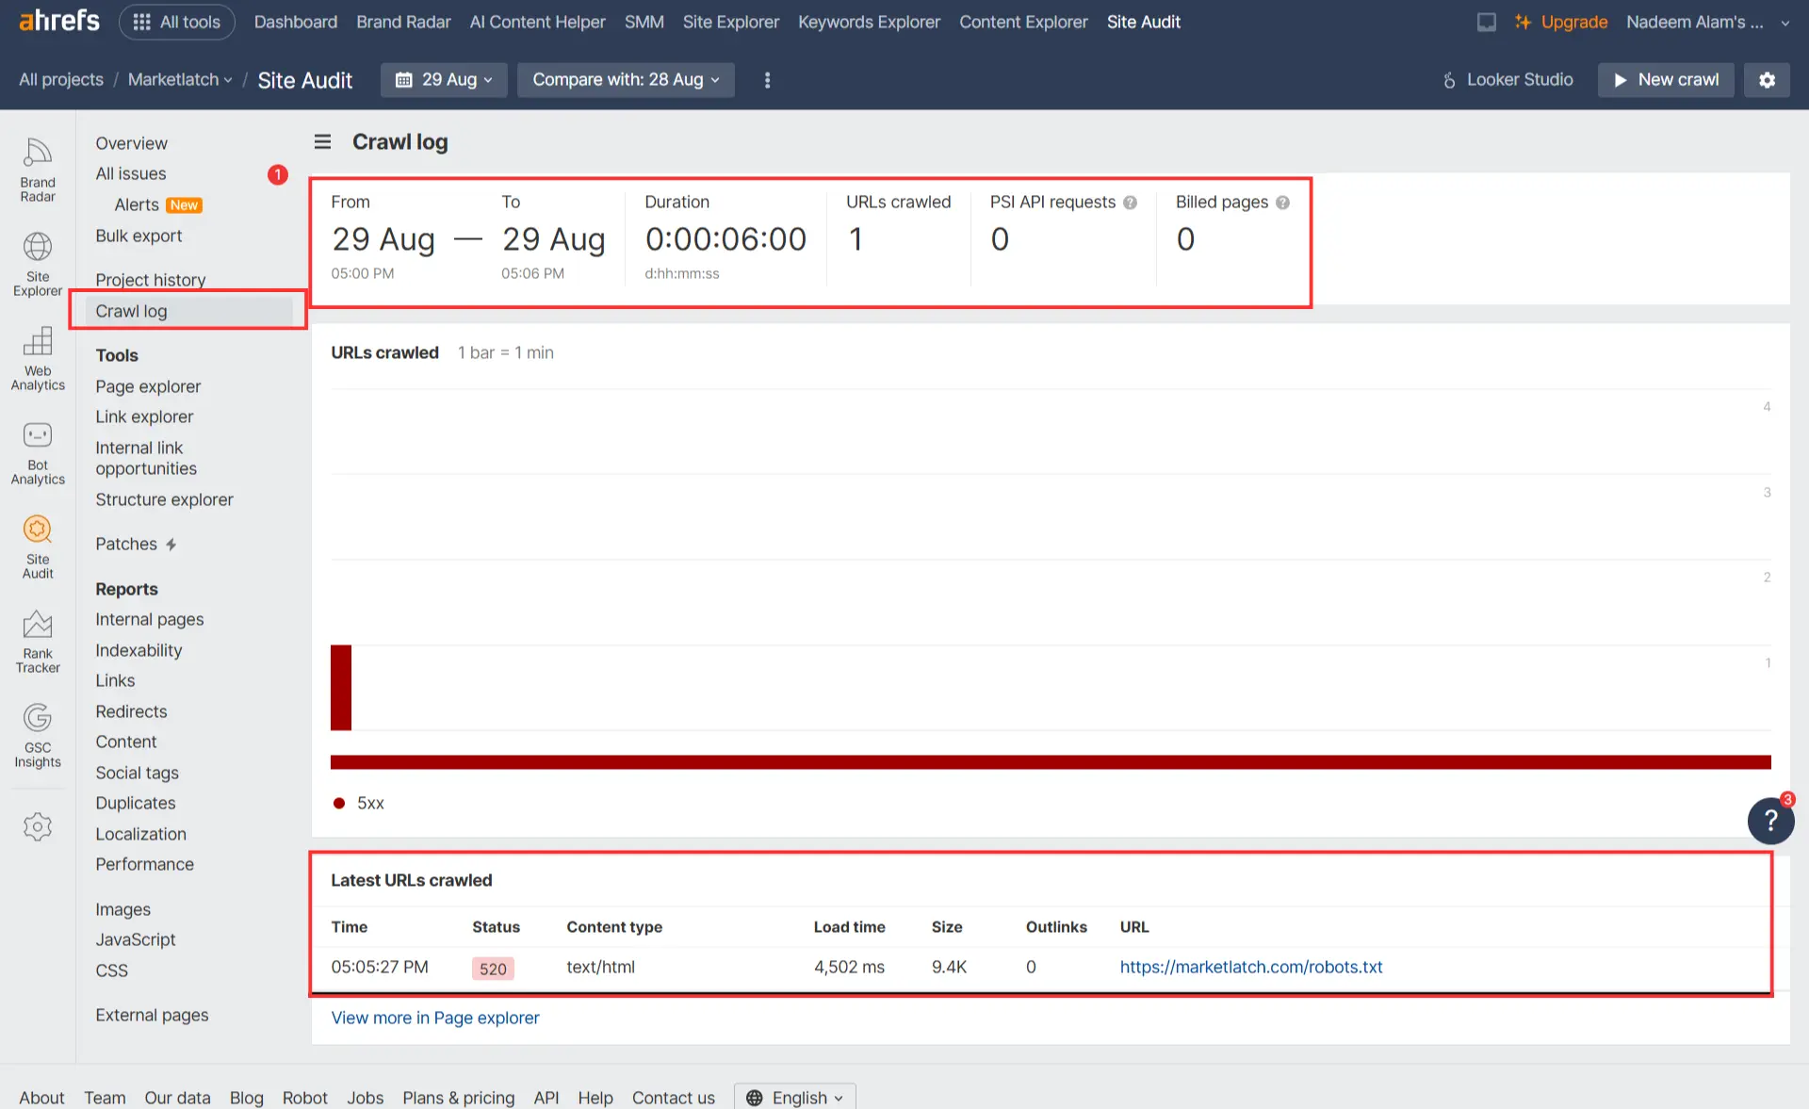
Task: Click the Upgrade link
Action: [x=1560, y=22]
